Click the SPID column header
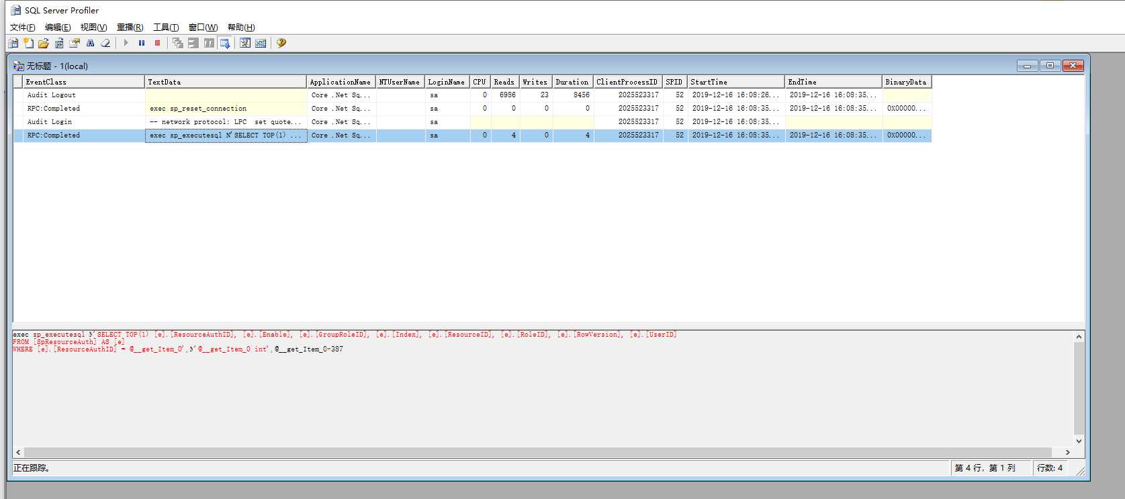The image size is (1125, 499). click(675, 82)
